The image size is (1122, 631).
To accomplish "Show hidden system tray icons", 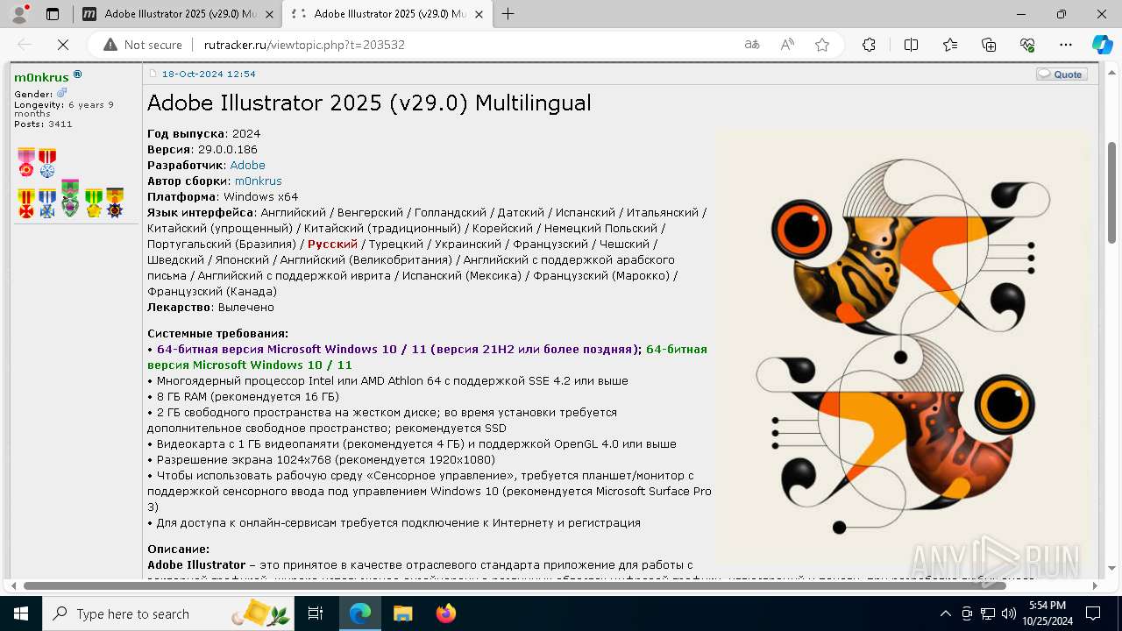I will point(945,613).
